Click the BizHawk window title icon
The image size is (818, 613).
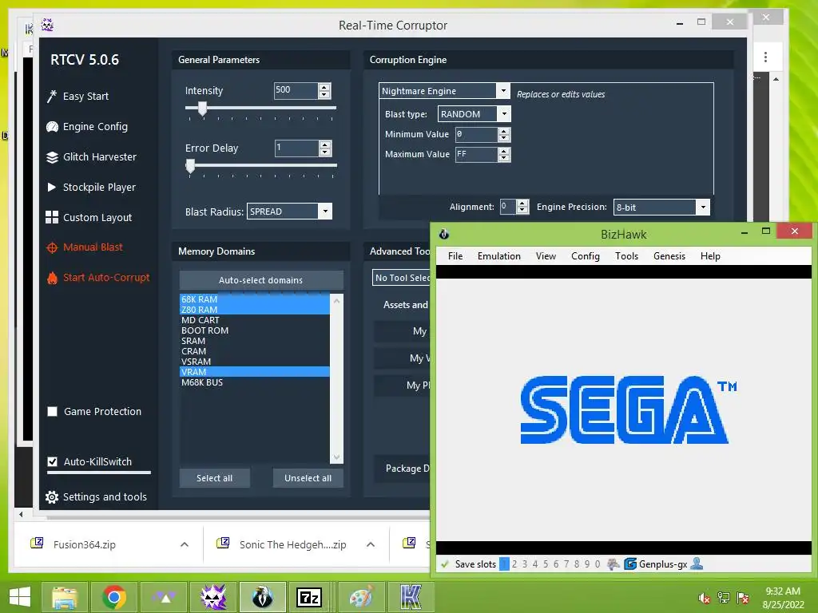pyautogui.click(x=444, y=234)
